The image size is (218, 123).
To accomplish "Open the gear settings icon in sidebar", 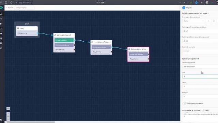I will click(1, 33).
